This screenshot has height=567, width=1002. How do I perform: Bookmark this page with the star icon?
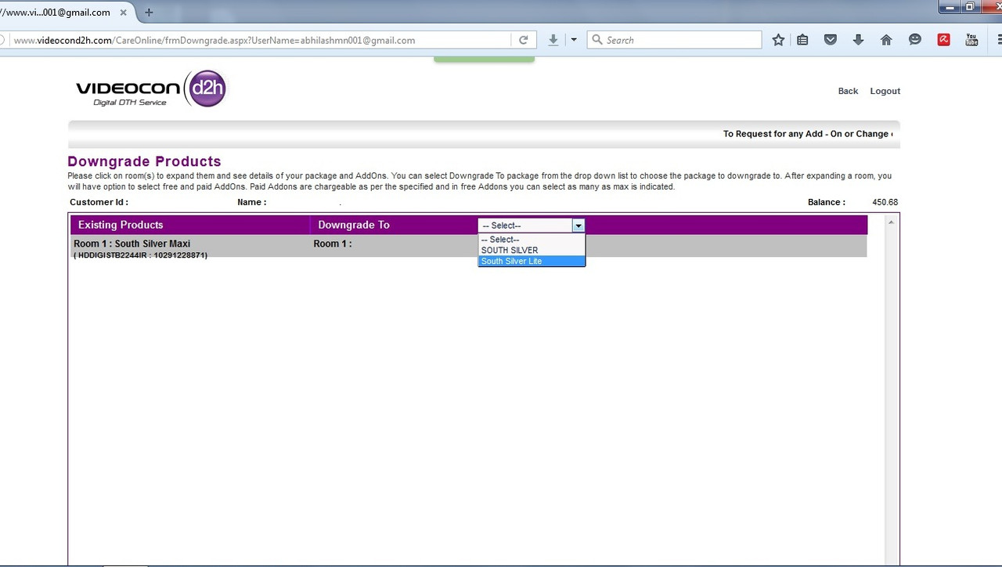coord(778,40)
